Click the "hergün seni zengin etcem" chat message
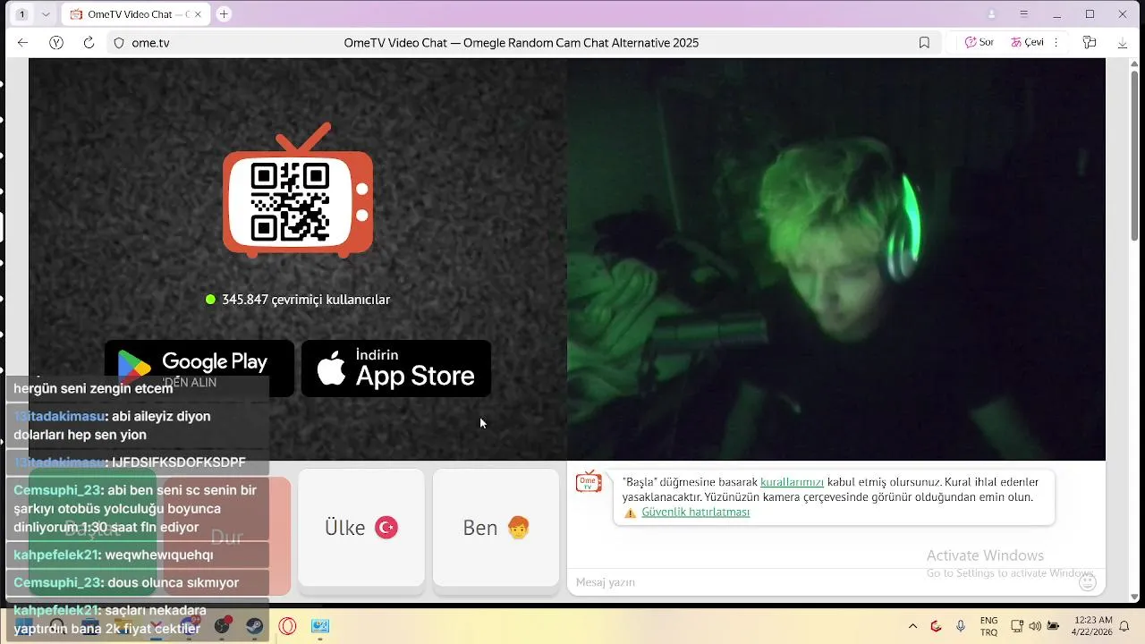The width and height of the screenshot is (1145, 644). [x=93, y=388]
